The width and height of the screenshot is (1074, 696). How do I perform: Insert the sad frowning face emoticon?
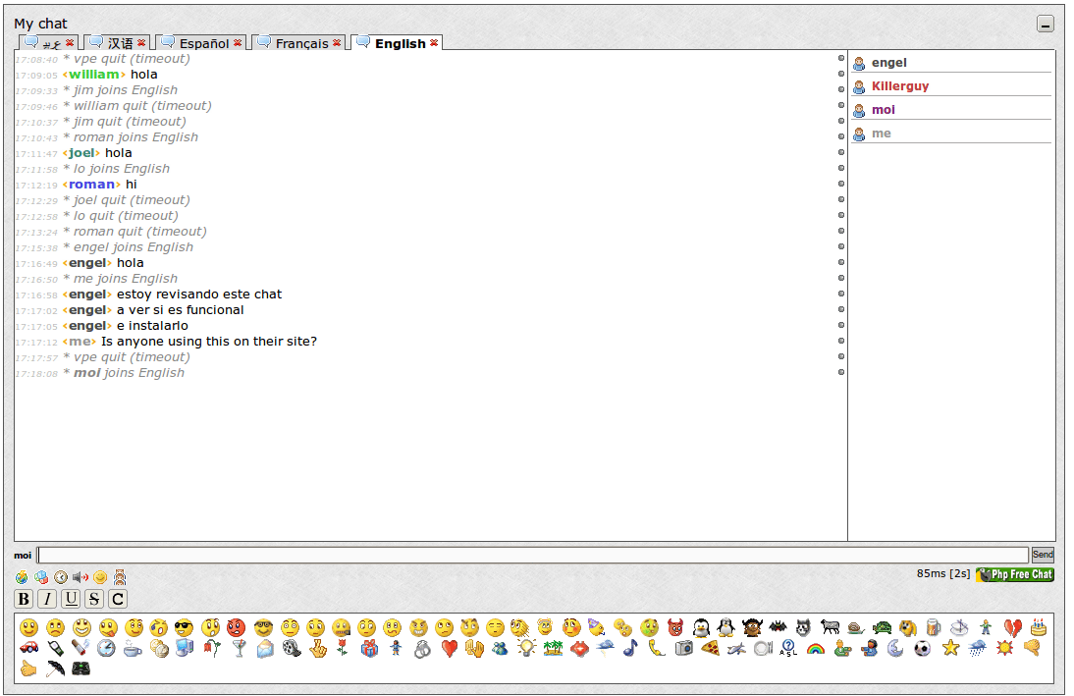pyautogui.click(x=56, y=627)
